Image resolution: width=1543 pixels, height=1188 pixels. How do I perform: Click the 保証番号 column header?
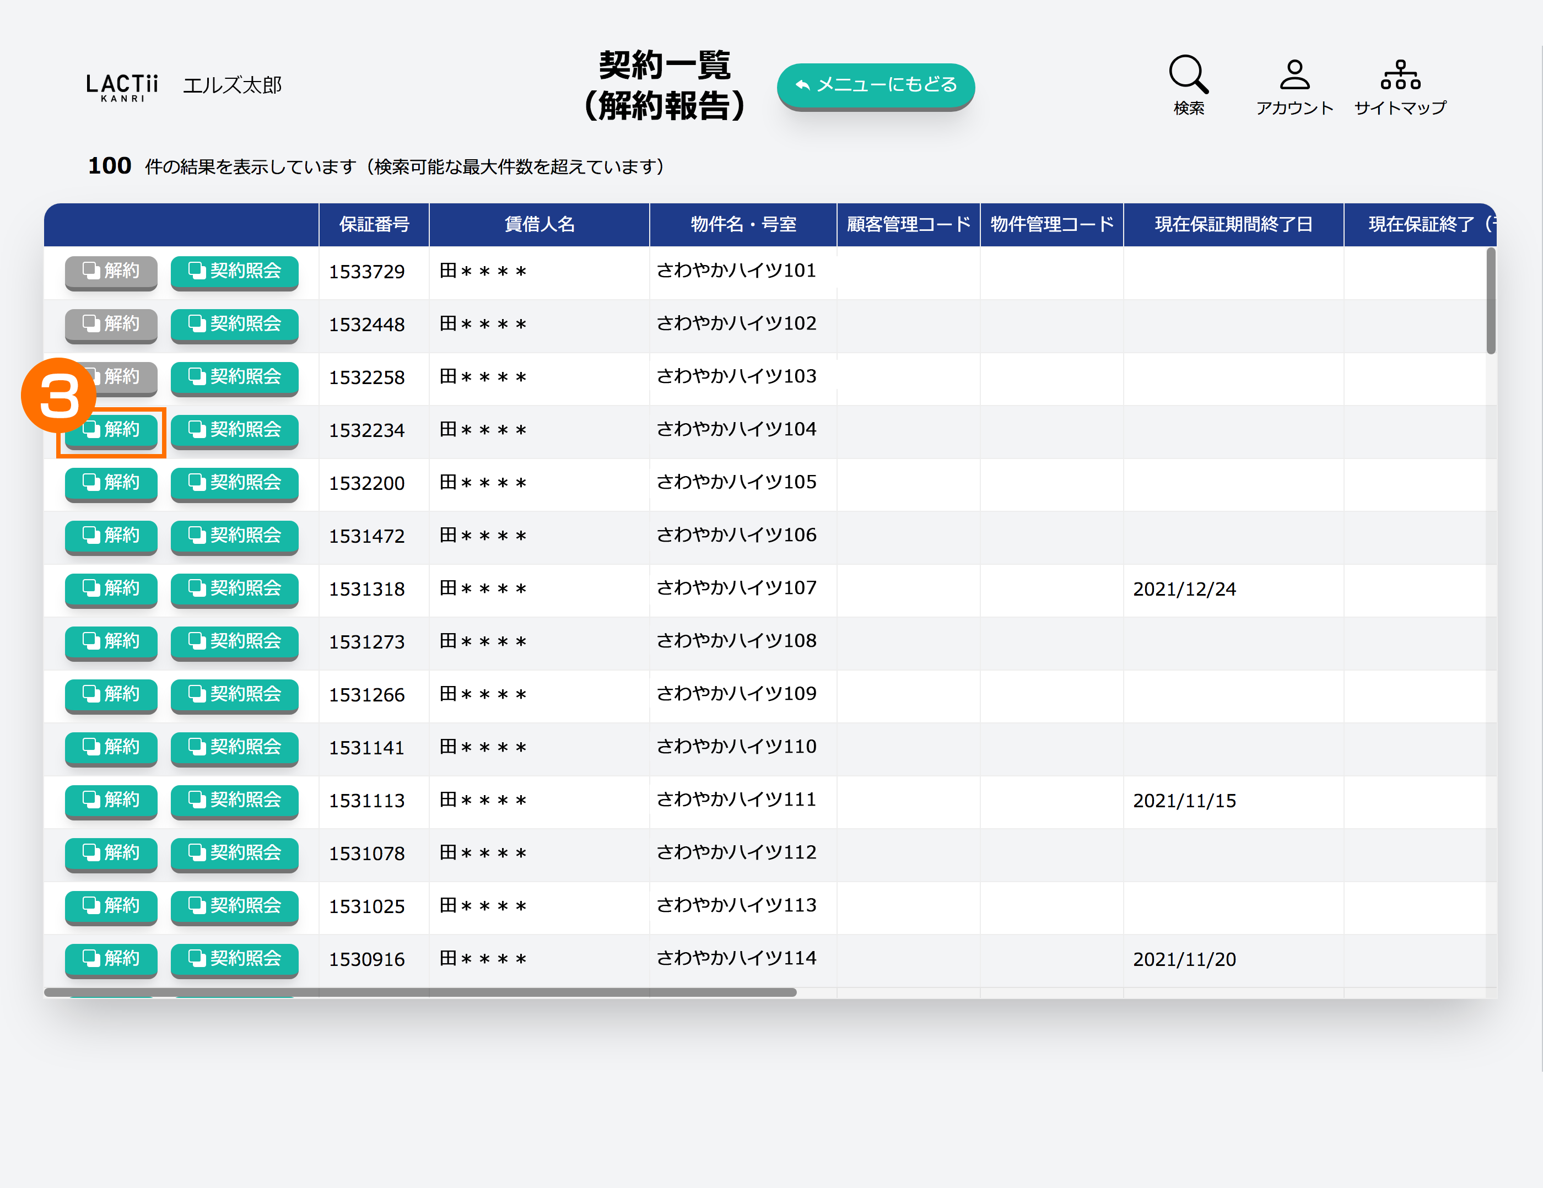[374, 225]
